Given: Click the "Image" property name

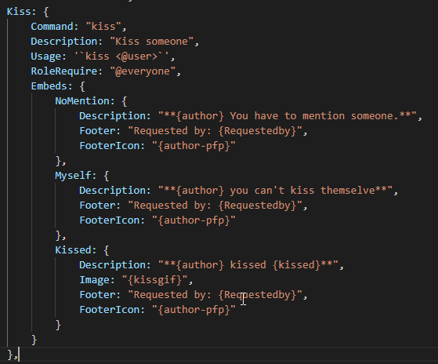Looking at the screenshot, I should [94, 280].
